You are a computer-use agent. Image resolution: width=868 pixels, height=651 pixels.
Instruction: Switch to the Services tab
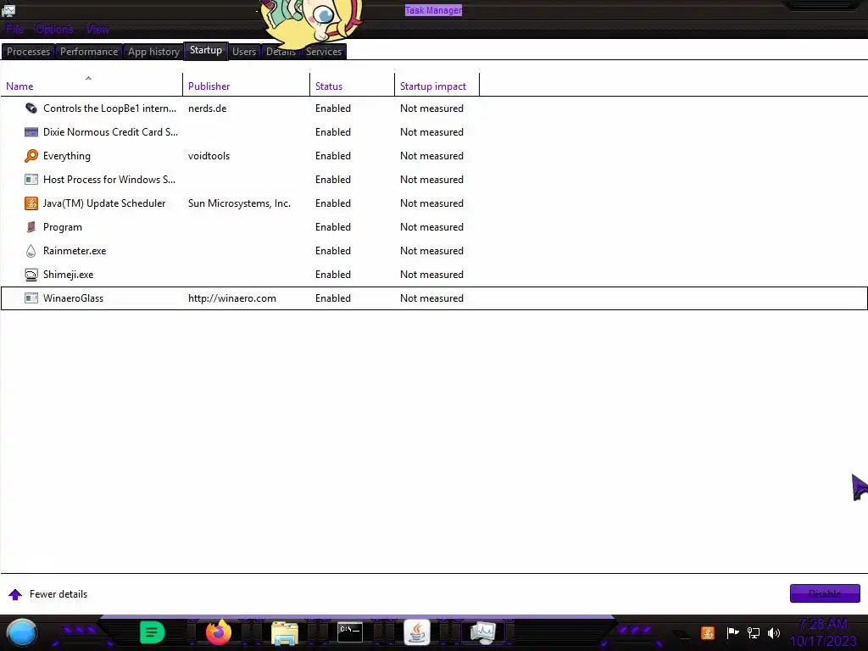click(324, 52)
